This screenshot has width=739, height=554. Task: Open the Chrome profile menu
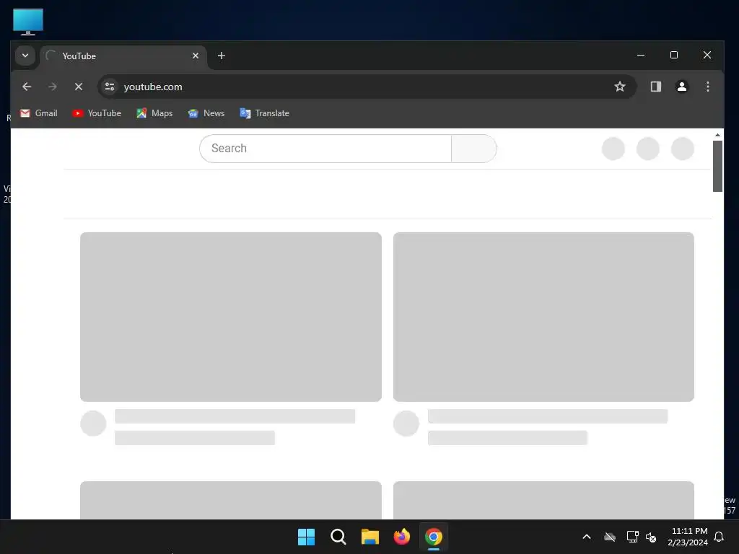[x=681, y=87]
